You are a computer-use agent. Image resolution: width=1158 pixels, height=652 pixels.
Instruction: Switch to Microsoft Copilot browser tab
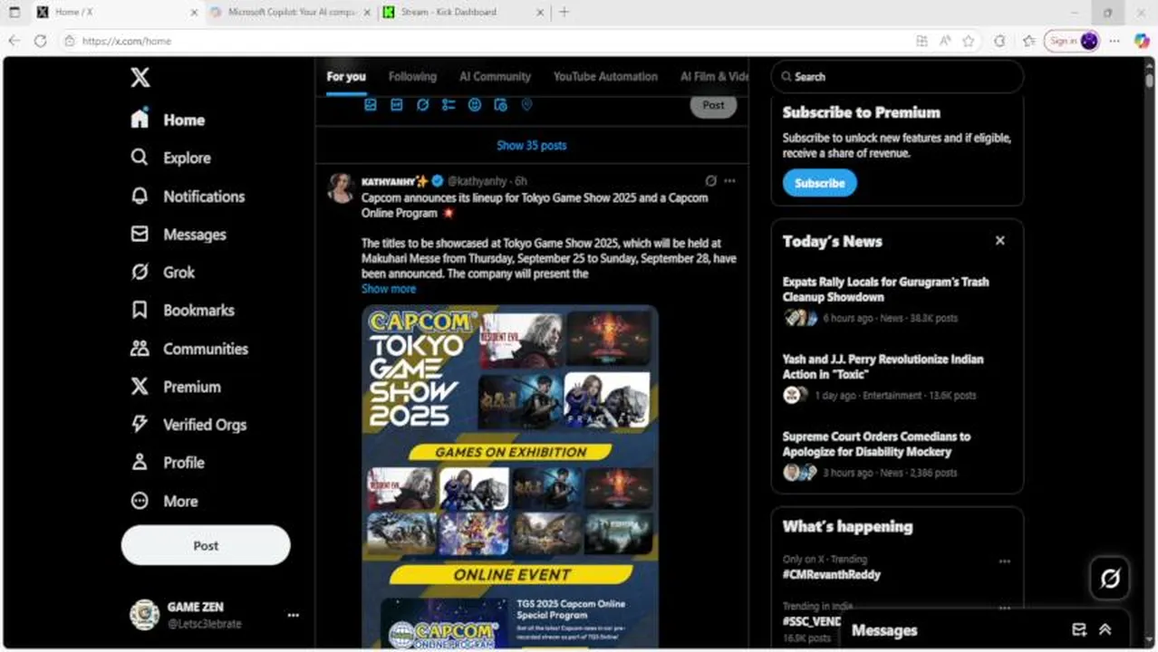[288, 13]
